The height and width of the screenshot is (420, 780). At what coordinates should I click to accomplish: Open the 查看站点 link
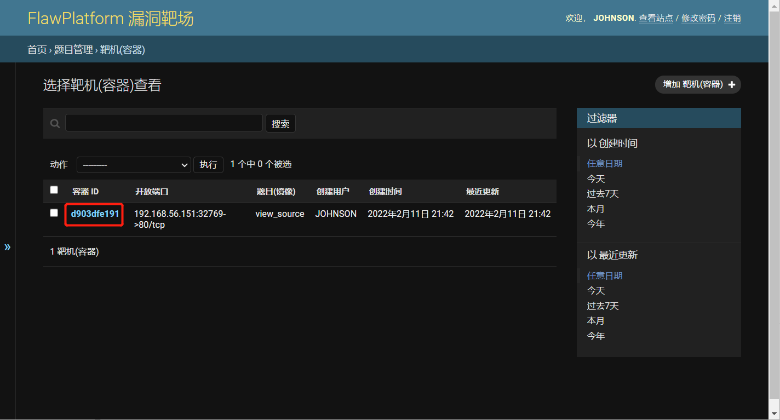pos(656,18)
